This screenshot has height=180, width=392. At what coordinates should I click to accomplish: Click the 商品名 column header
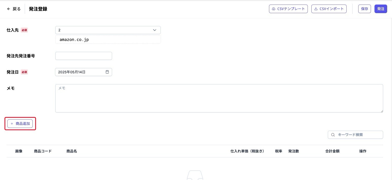tap(72, 151)
